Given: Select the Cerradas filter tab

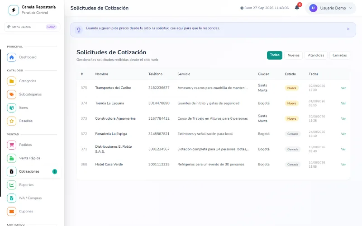Looking at the screenshot, I should pos(340,55).
